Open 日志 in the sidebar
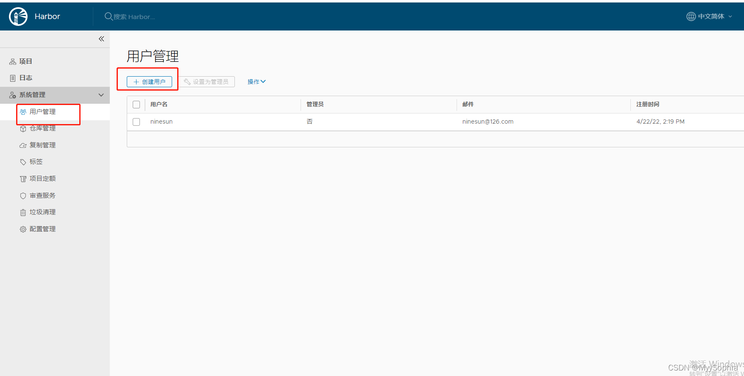Viewport: 744px width, 376px height. point(25,78)
